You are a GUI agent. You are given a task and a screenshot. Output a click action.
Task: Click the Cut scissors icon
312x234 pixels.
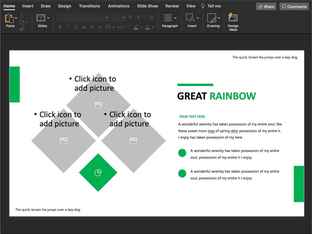[x=22, y=15]
